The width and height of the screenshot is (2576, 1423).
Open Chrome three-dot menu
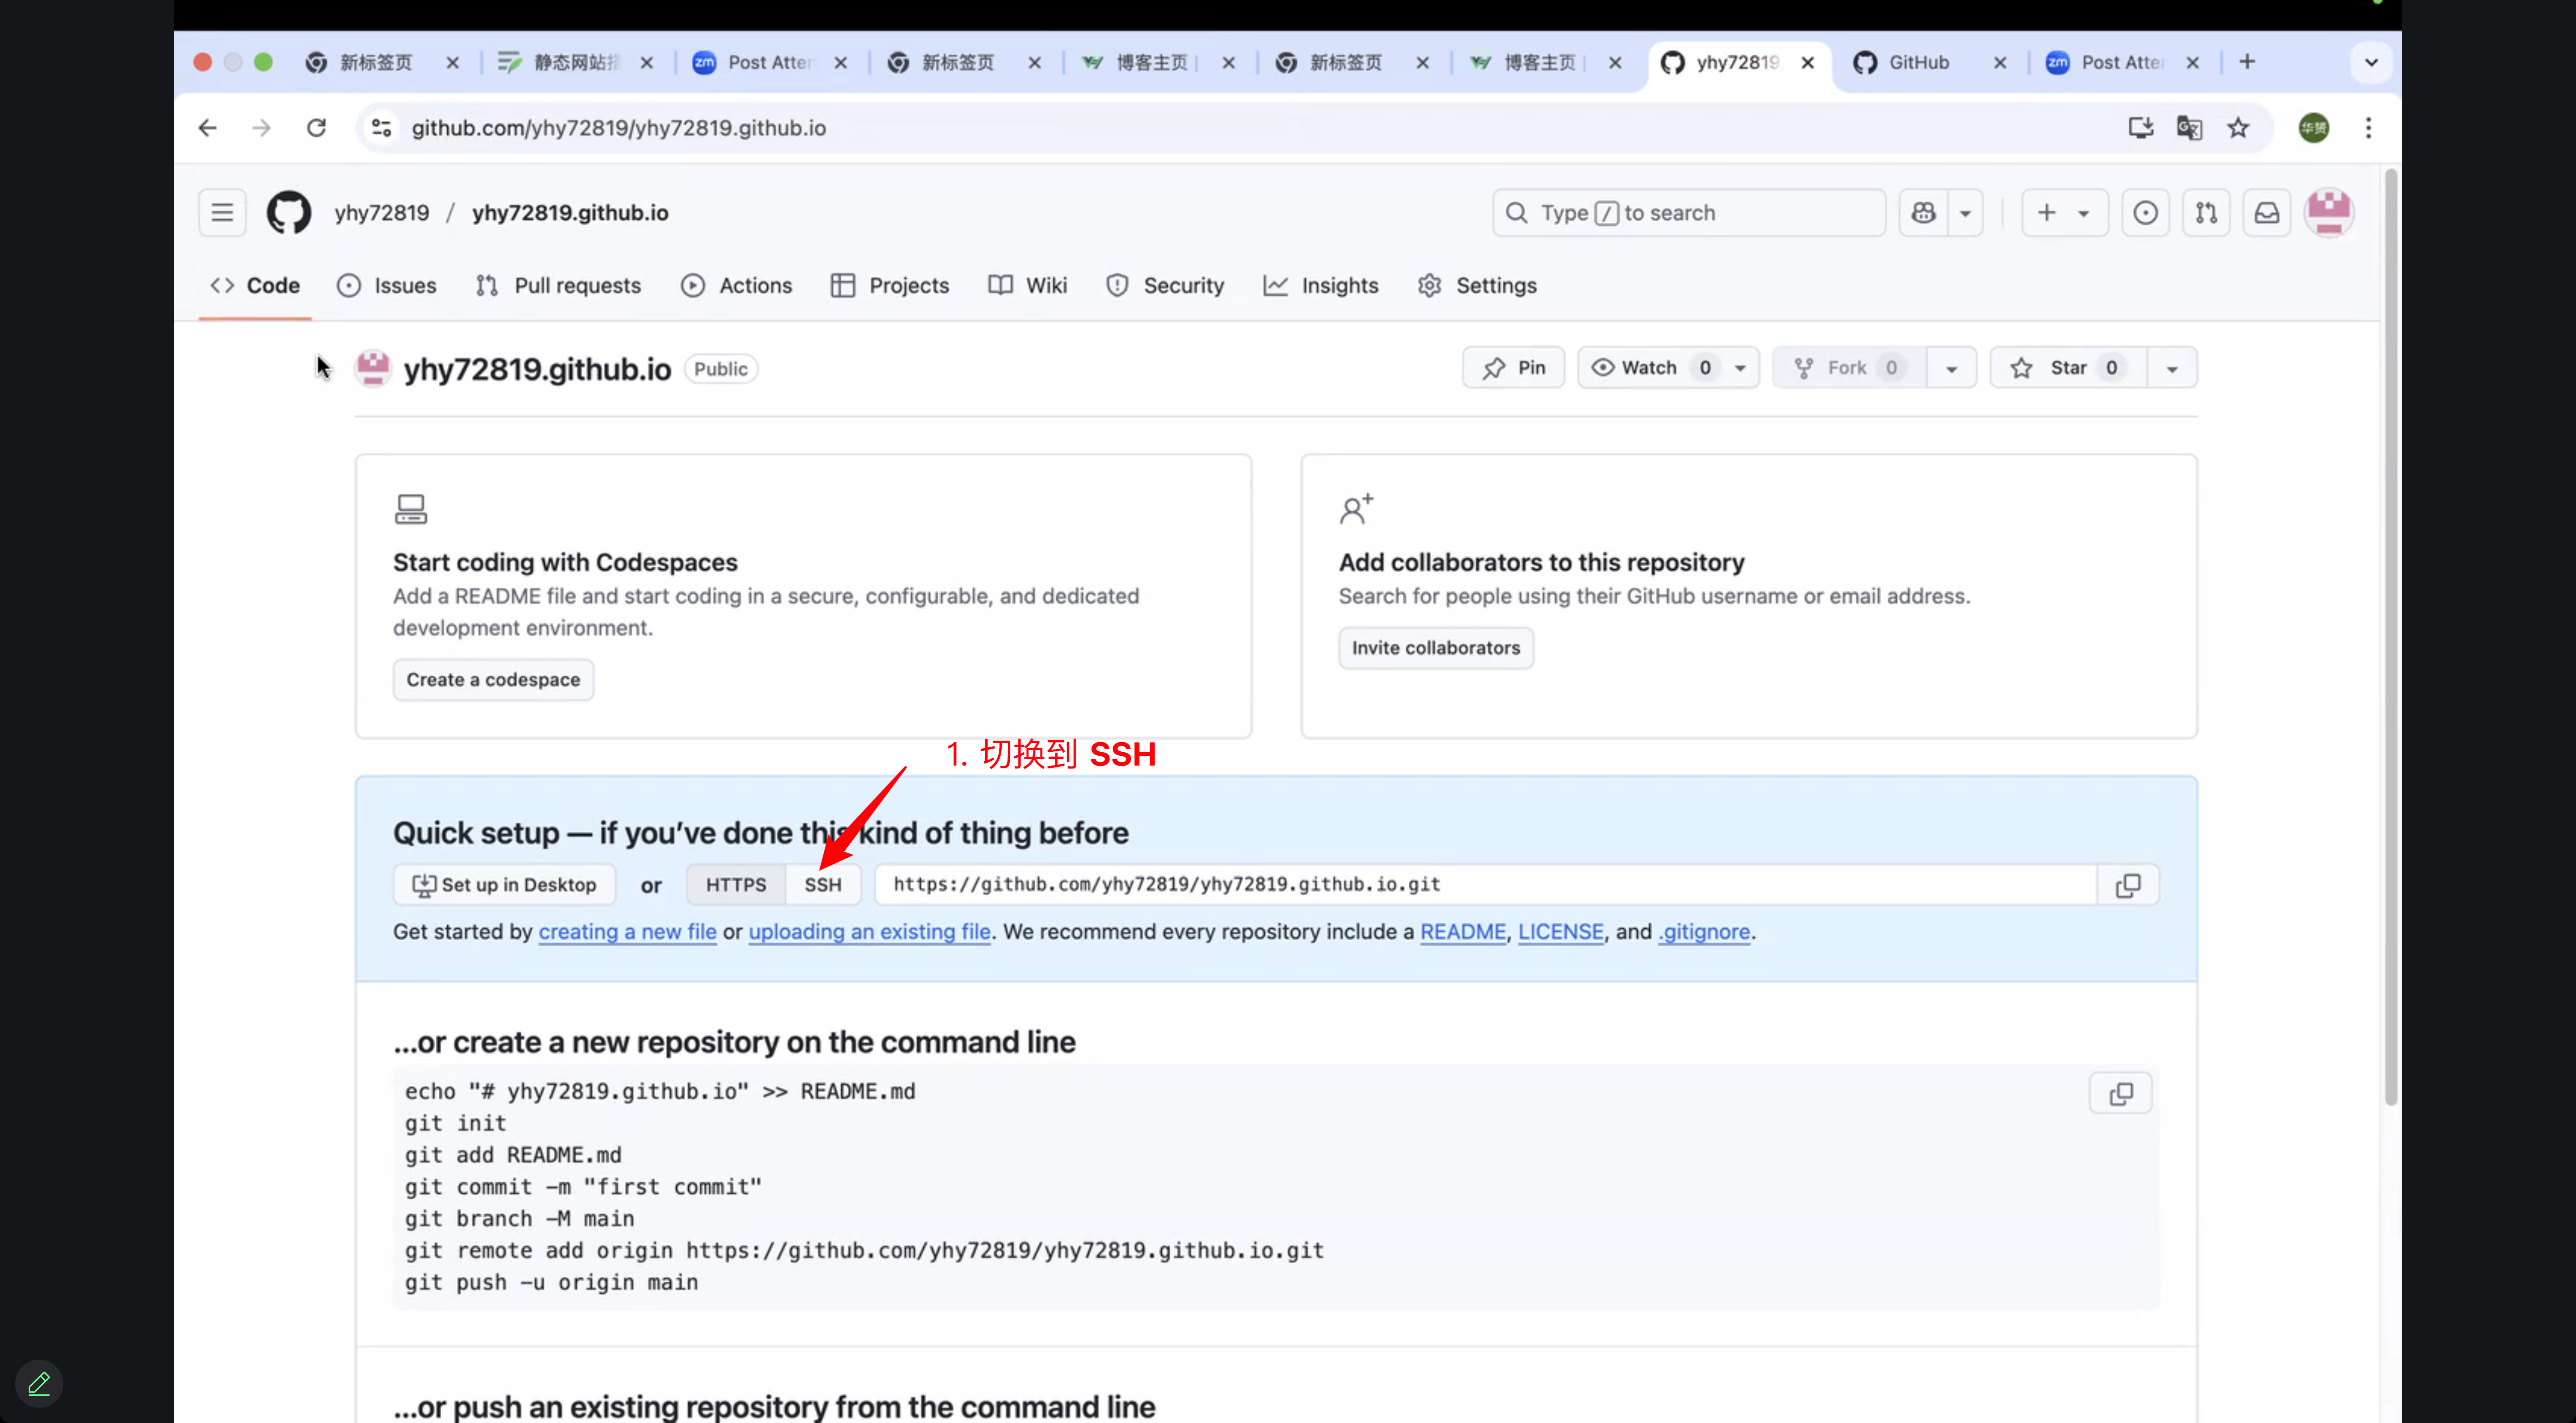(x=2368, y=128)
